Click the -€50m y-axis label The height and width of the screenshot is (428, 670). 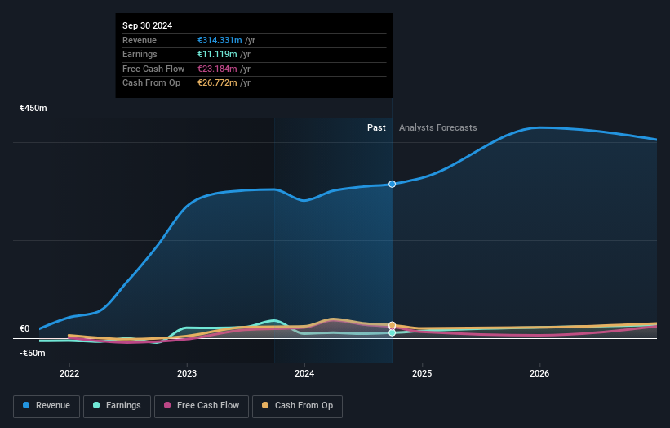pos(33,353)
